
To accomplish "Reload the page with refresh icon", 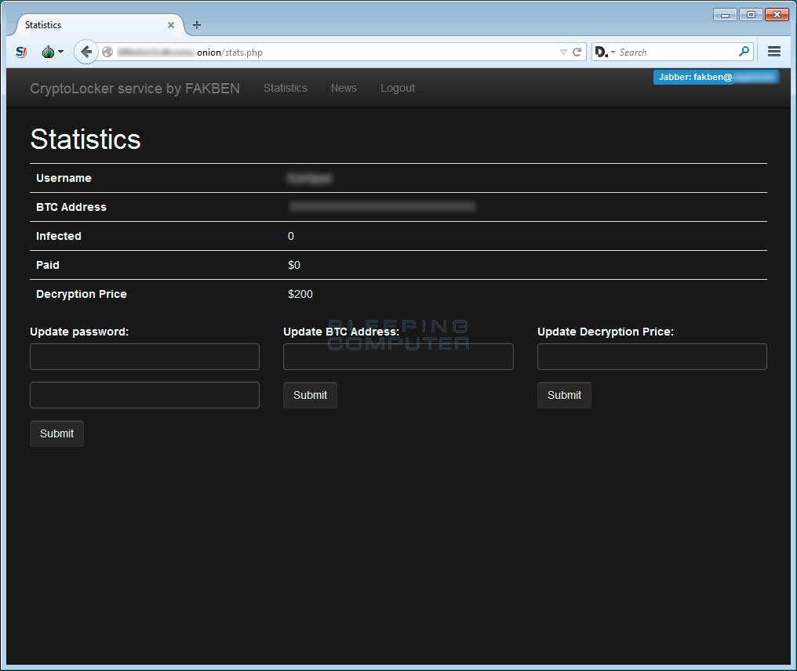I will tap(577, 52).
